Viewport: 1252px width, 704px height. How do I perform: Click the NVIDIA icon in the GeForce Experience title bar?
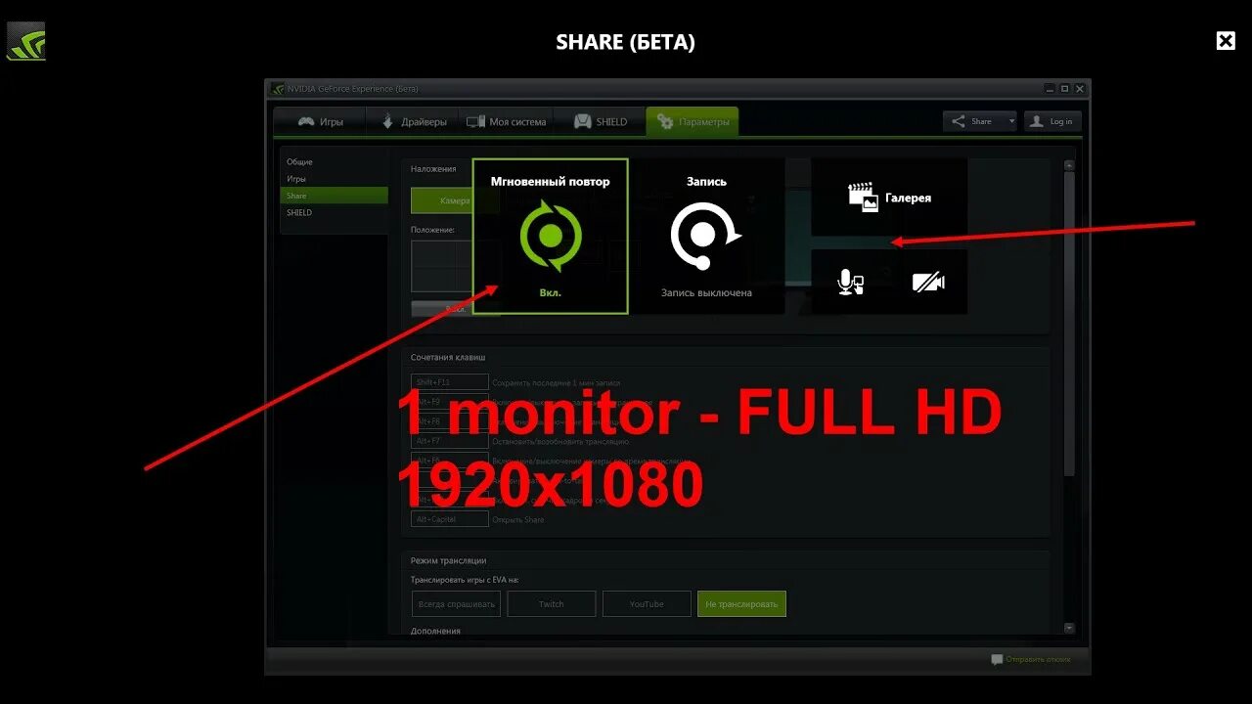pyautogui.click(x=278, y=89)
